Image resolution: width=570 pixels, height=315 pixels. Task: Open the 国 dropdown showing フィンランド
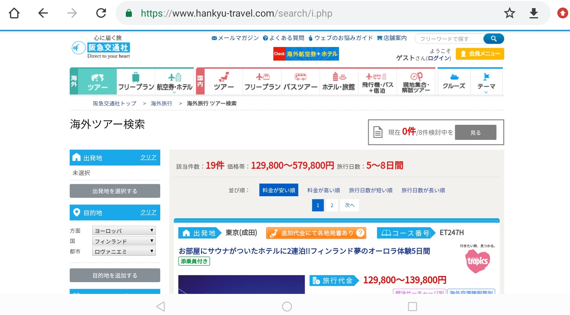124,241
